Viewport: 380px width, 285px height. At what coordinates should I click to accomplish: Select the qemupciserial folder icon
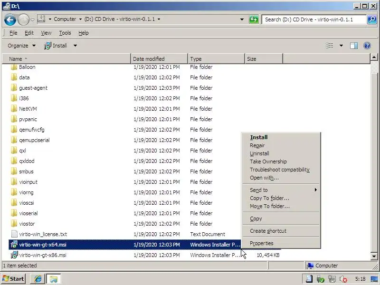click(x=14, y=140)
